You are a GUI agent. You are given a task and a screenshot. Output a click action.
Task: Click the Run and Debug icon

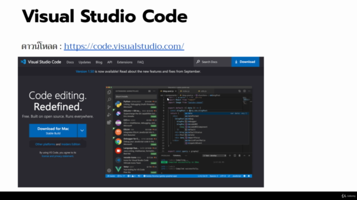pos(109,115)
